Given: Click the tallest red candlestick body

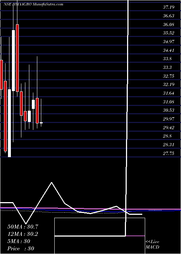Looking at the screenshot, I should point(5,116).
